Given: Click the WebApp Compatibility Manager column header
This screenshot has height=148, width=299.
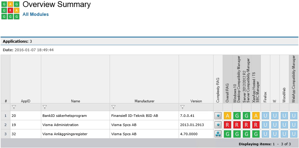Looking at the screenshot, I should [294, 79].
